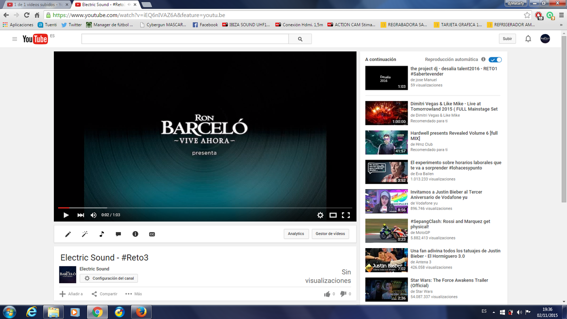Focus the YouTube search field
The width and height of the screenshot is (567, 319).
pos(185,39)
